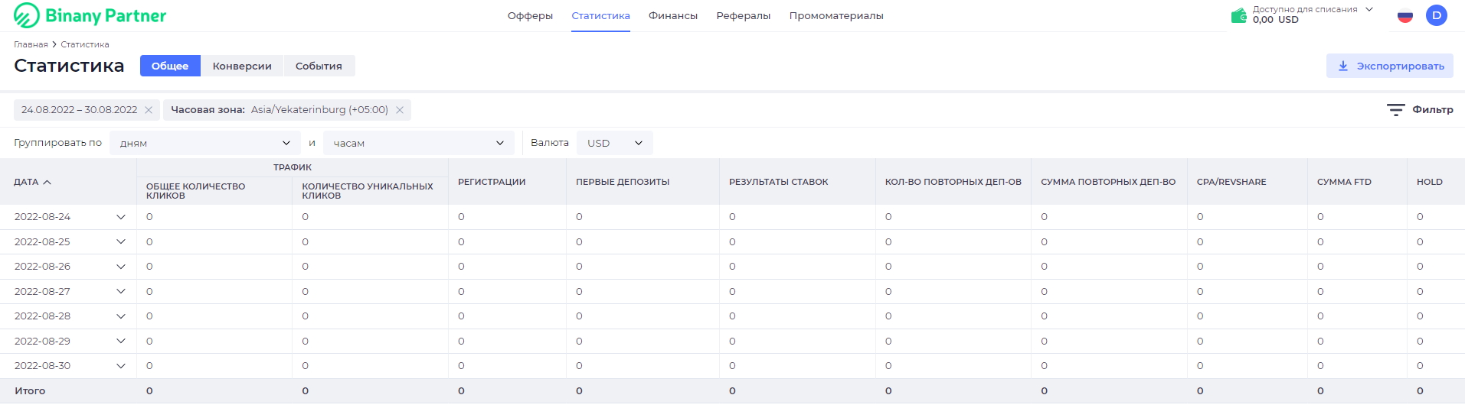Click the РЕЗУЛЬТАТЫ СТАВОК column header
This screenshot has height=408, width=1465.
pyautogui.click(x=779, y=182)
